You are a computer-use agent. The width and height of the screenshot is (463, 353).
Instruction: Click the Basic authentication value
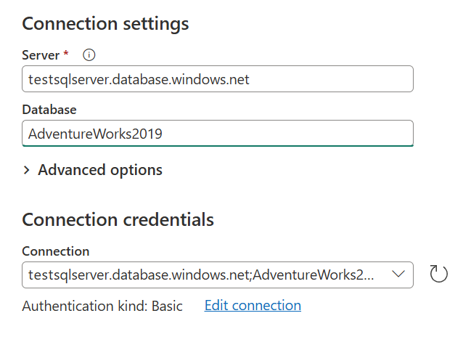coord(167,306)
